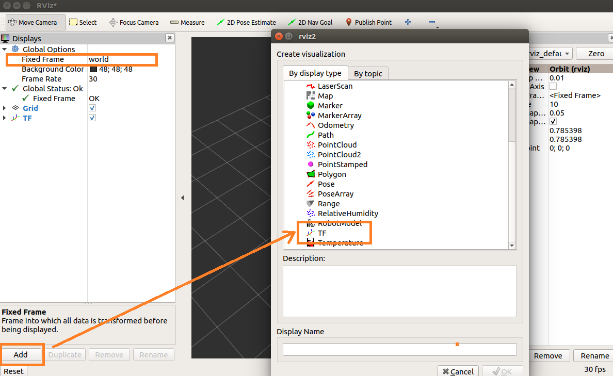Click the blue plus add-tool icon
This screenshot has height=376, width=613.
[408, 22]
